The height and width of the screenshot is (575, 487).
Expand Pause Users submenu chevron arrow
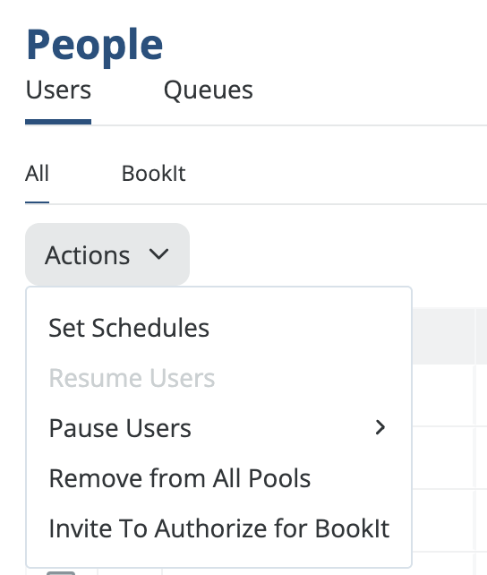[x=380, y=427]
